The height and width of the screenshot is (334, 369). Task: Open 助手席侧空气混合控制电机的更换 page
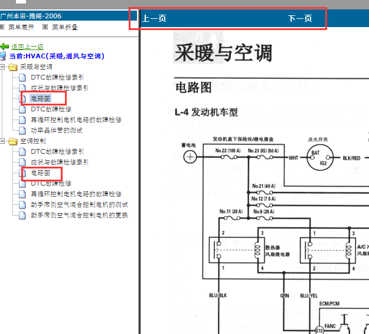[80, 215]
